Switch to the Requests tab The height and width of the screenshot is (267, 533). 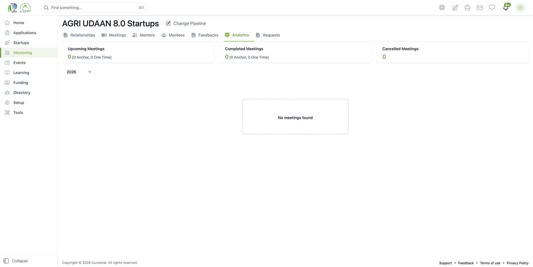[268, 35]
